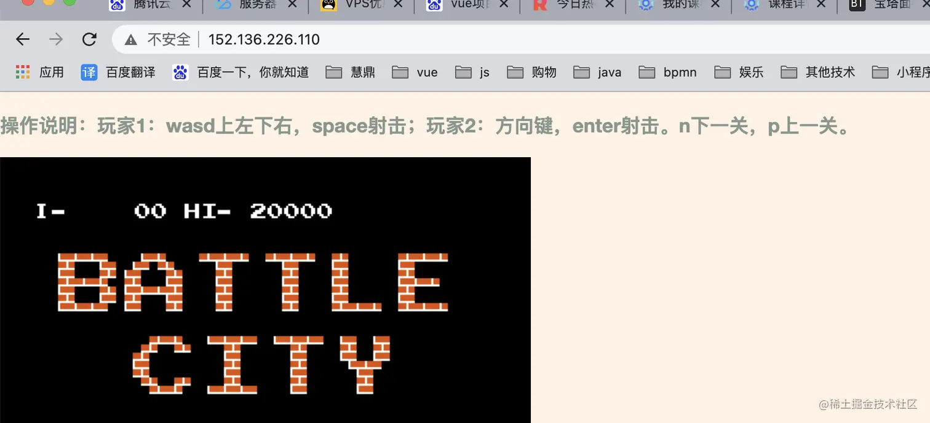Close the 腾讯云 tab
Image resolution: width=930 pixels, height=423 pixels.
[x=188, y=5]
